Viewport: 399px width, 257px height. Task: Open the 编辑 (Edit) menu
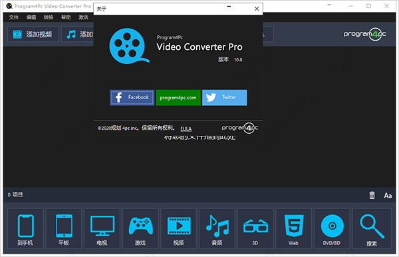pos(31,17)
